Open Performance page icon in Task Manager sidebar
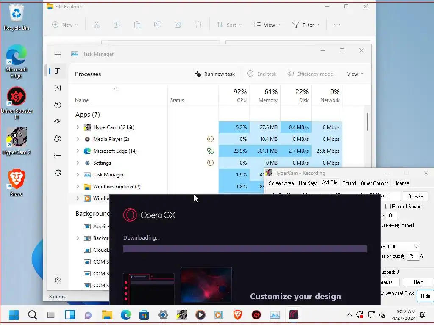 (x=58, y=88)
